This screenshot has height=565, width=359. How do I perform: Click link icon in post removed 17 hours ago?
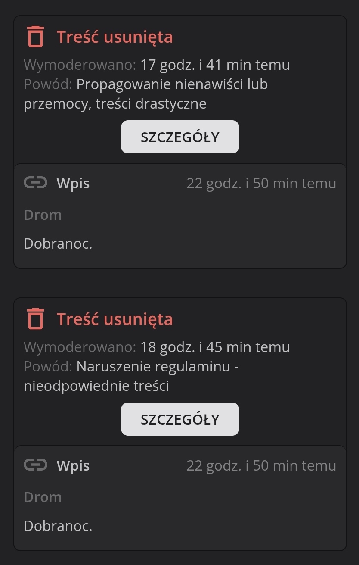click(35, 183)
